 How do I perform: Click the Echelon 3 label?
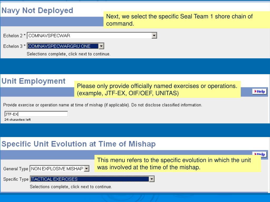coord(14,46)
